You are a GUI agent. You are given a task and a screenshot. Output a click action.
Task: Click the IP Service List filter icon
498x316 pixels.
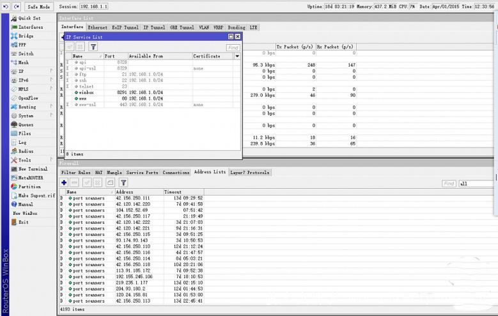[93, 47]
